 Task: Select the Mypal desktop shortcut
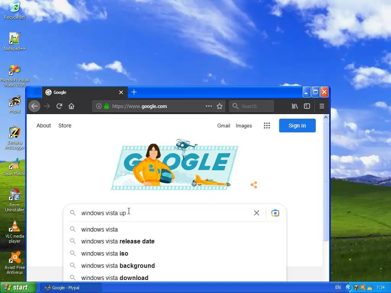[15, 105]
